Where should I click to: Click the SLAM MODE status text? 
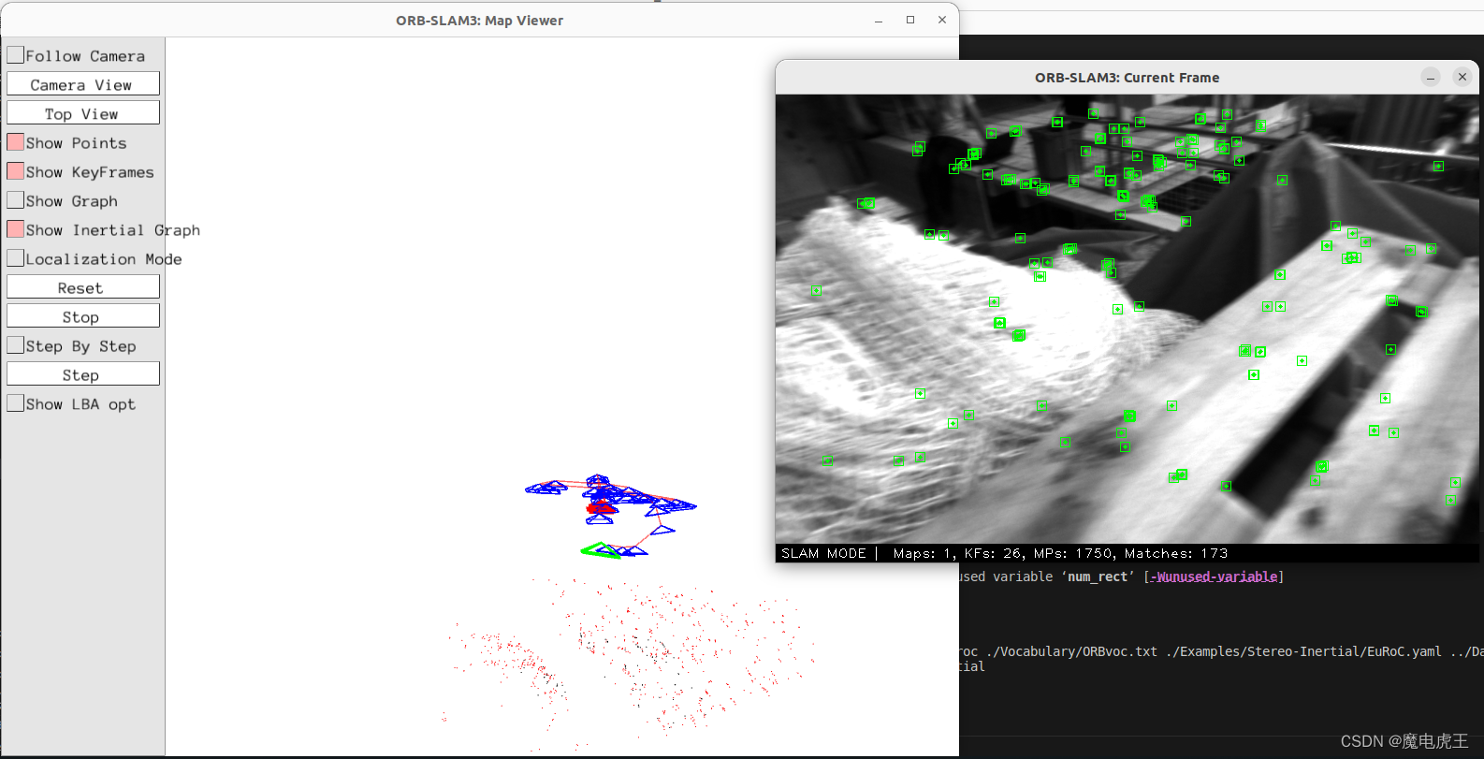pos(823,553)
